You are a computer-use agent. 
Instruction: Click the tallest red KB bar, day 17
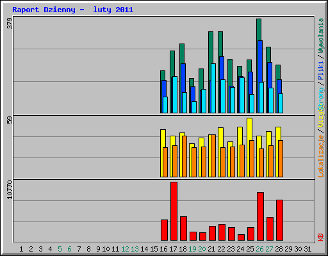[174, 211]
